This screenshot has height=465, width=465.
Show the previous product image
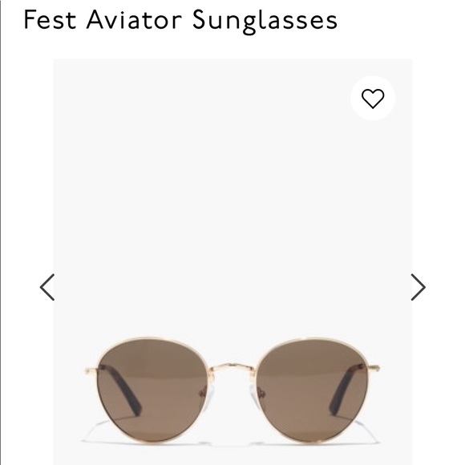tap(47, 287)
